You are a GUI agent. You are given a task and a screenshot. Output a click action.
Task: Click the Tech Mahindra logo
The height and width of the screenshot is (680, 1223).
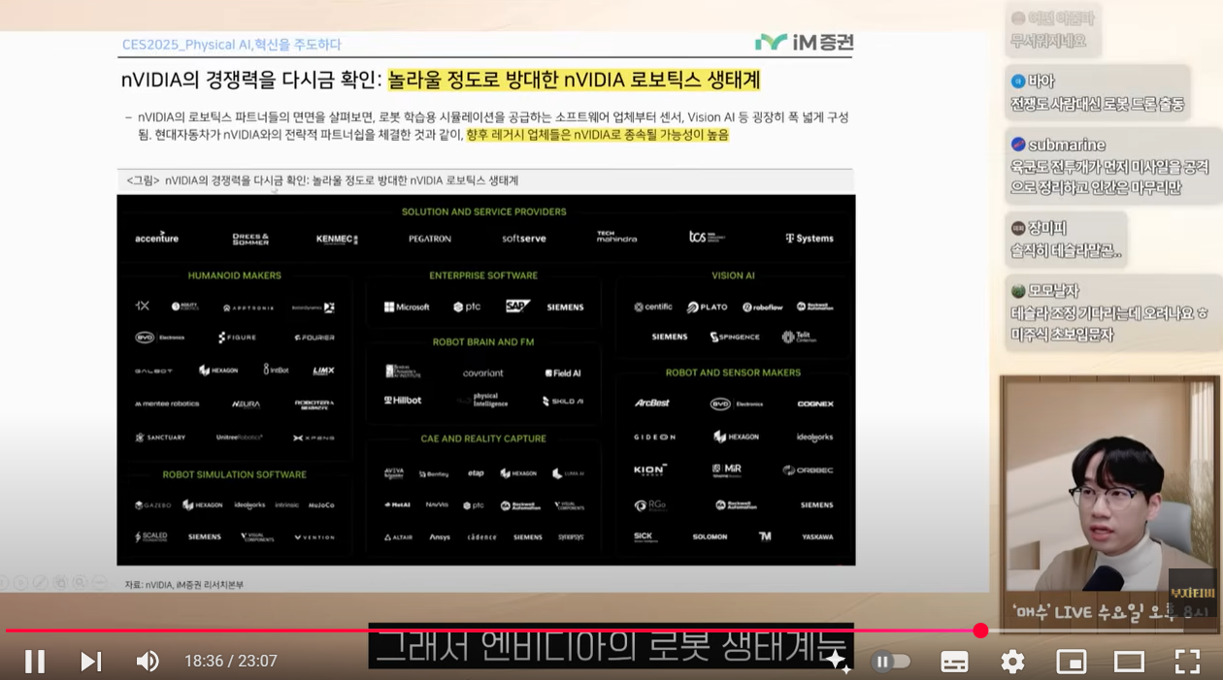(x=617, y=237)
